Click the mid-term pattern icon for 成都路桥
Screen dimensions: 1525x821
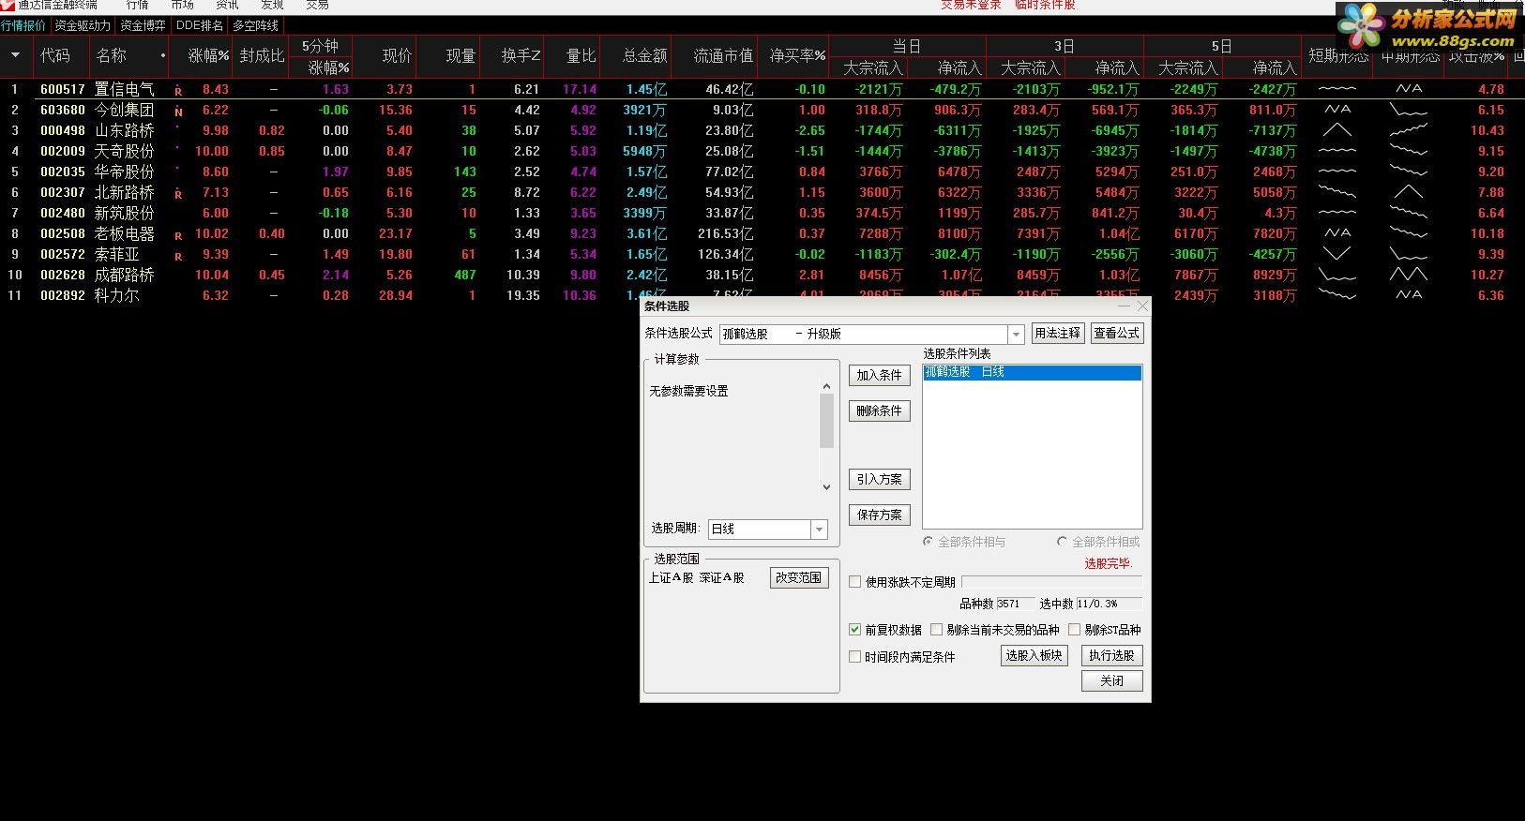pos(1409,275)
